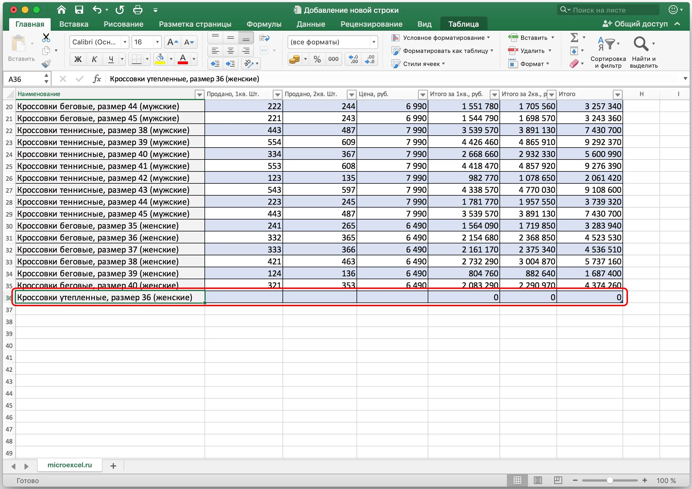This screenshot has width=692, height=489.
Task: Switch to Page Layout view in status bar
Action: pos(538,480)
